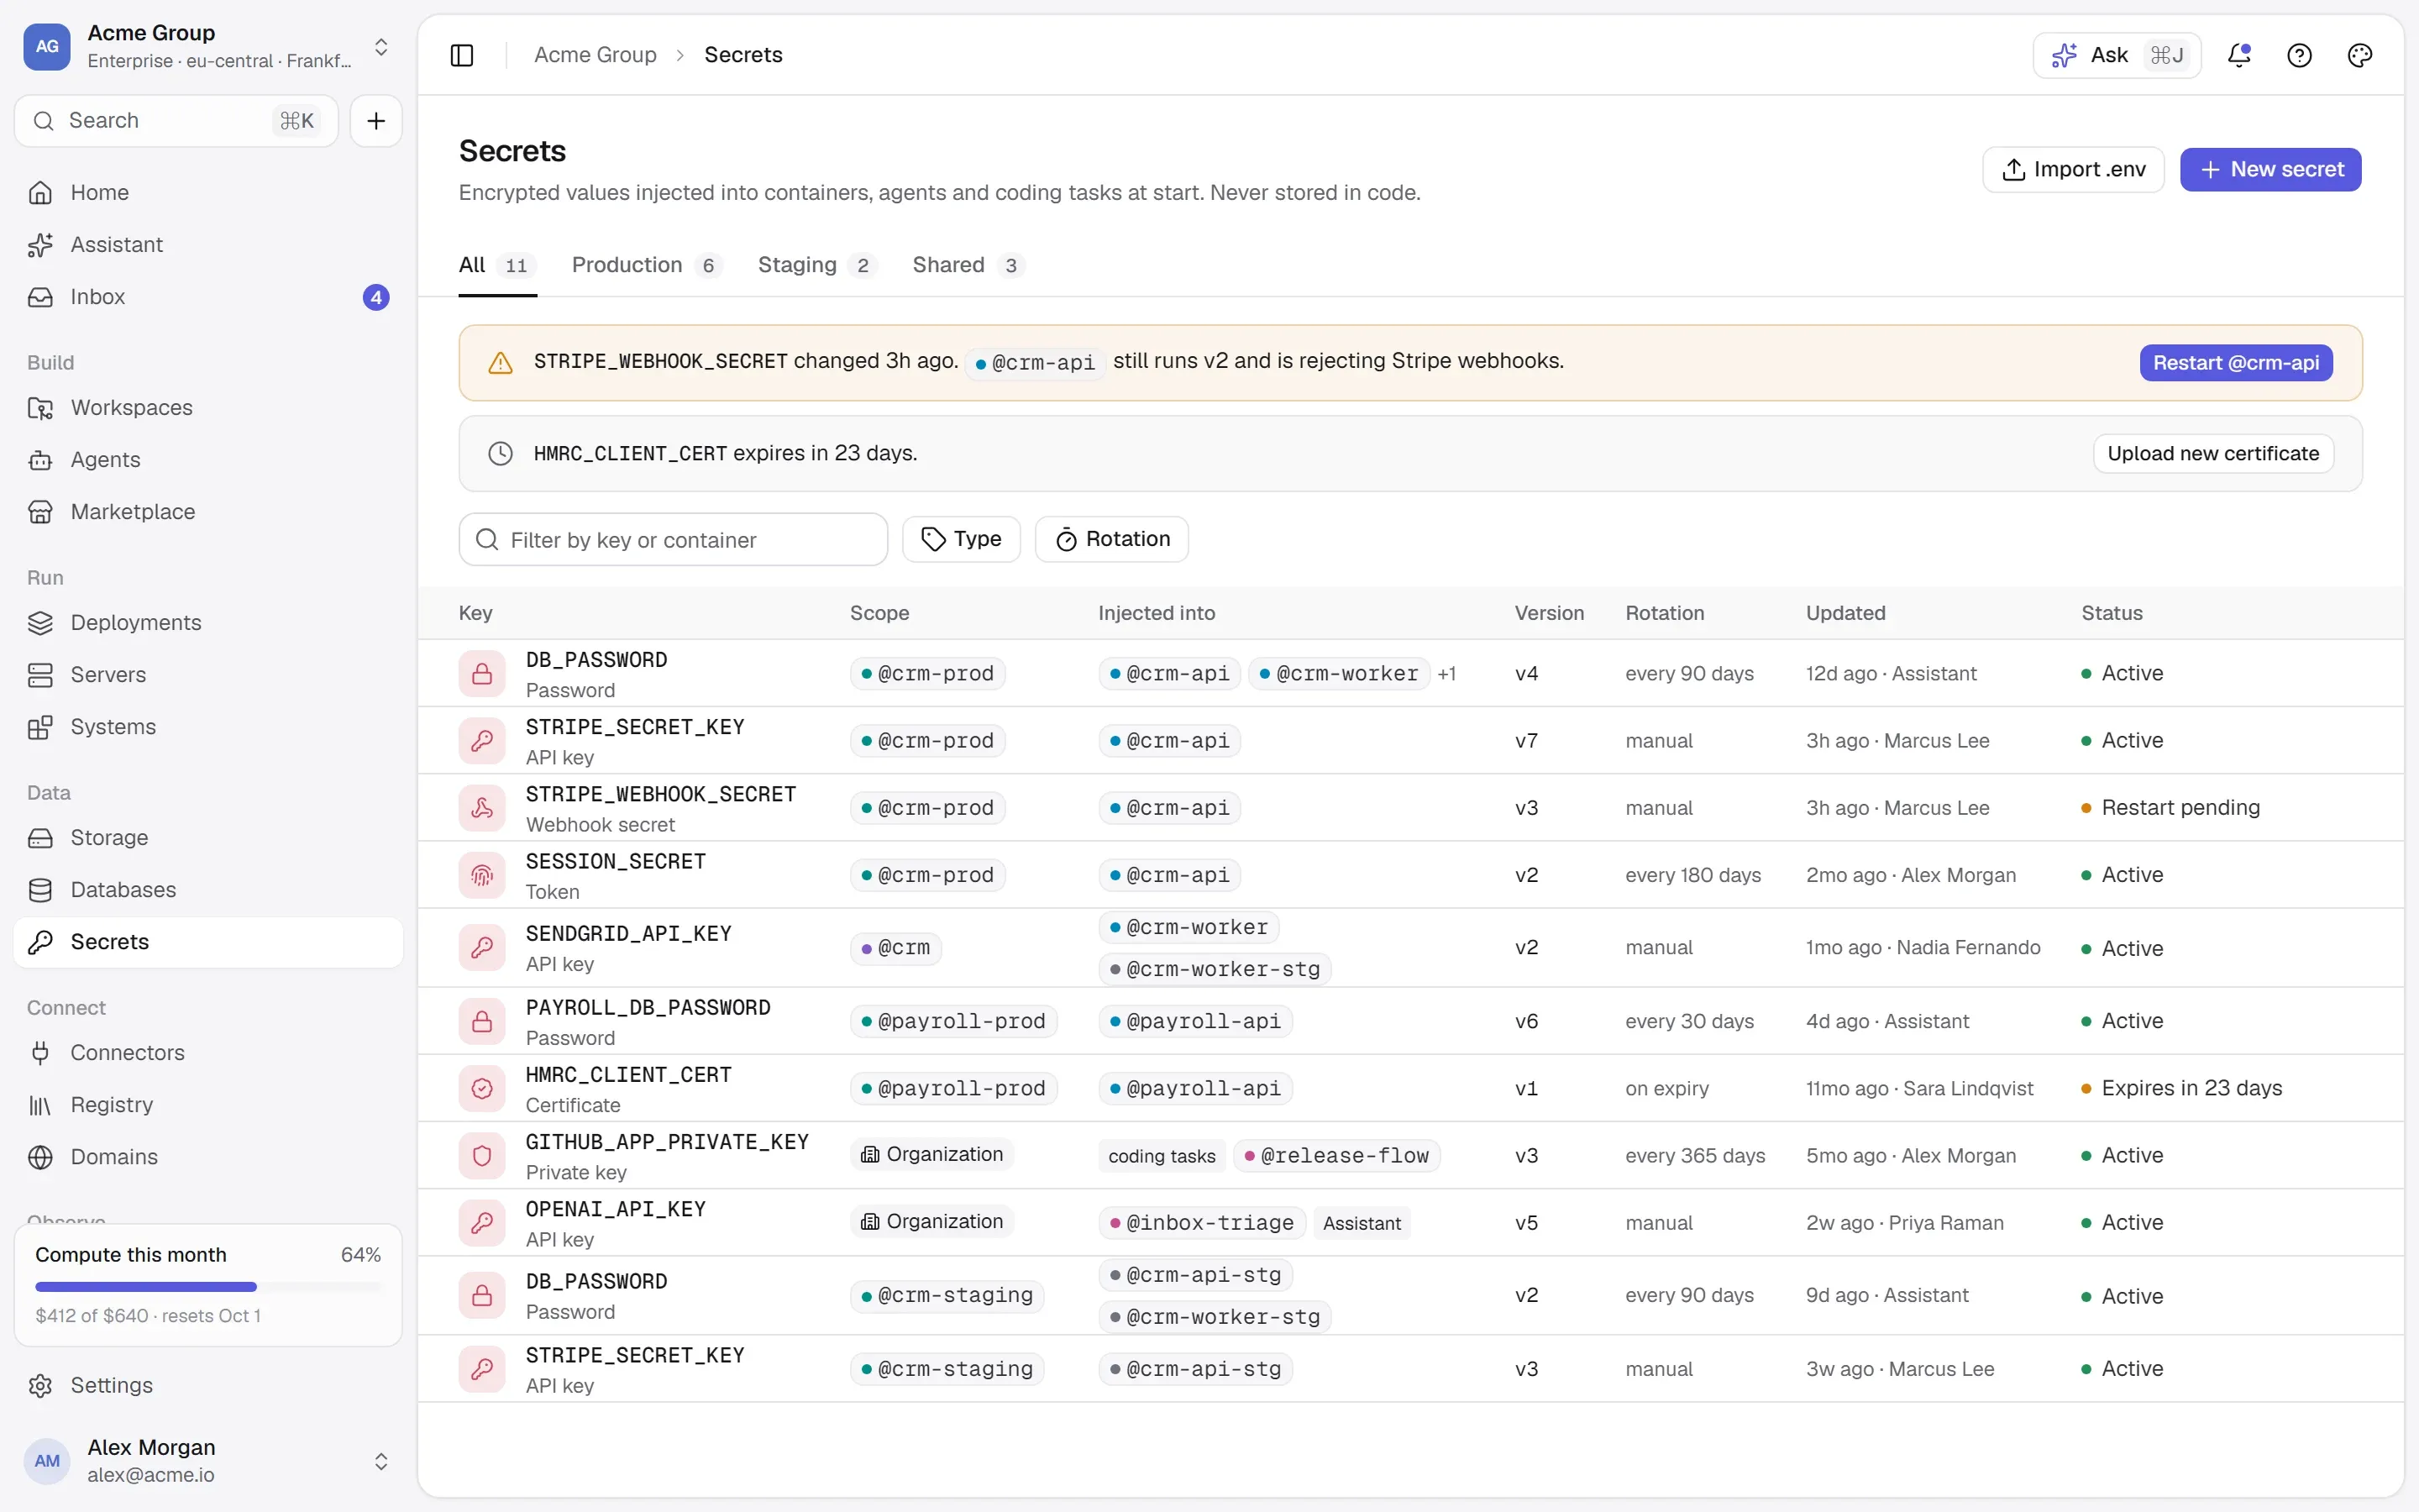Click the Compute this month progress bar
The image size is (2419, 1512).
208,1287
